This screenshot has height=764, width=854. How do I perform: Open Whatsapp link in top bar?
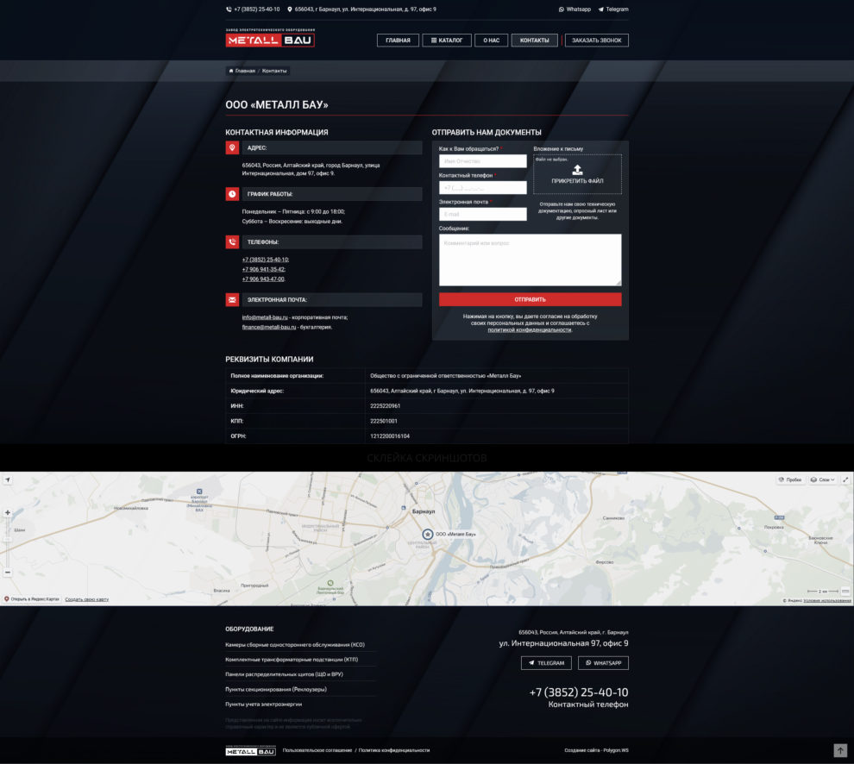click(x=575, y=9)
